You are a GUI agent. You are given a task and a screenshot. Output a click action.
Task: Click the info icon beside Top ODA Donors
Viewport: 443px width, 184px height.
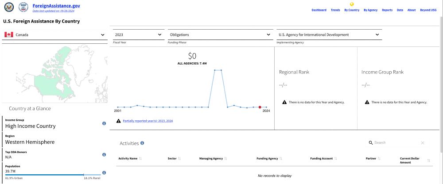click(x=104, y=155)
